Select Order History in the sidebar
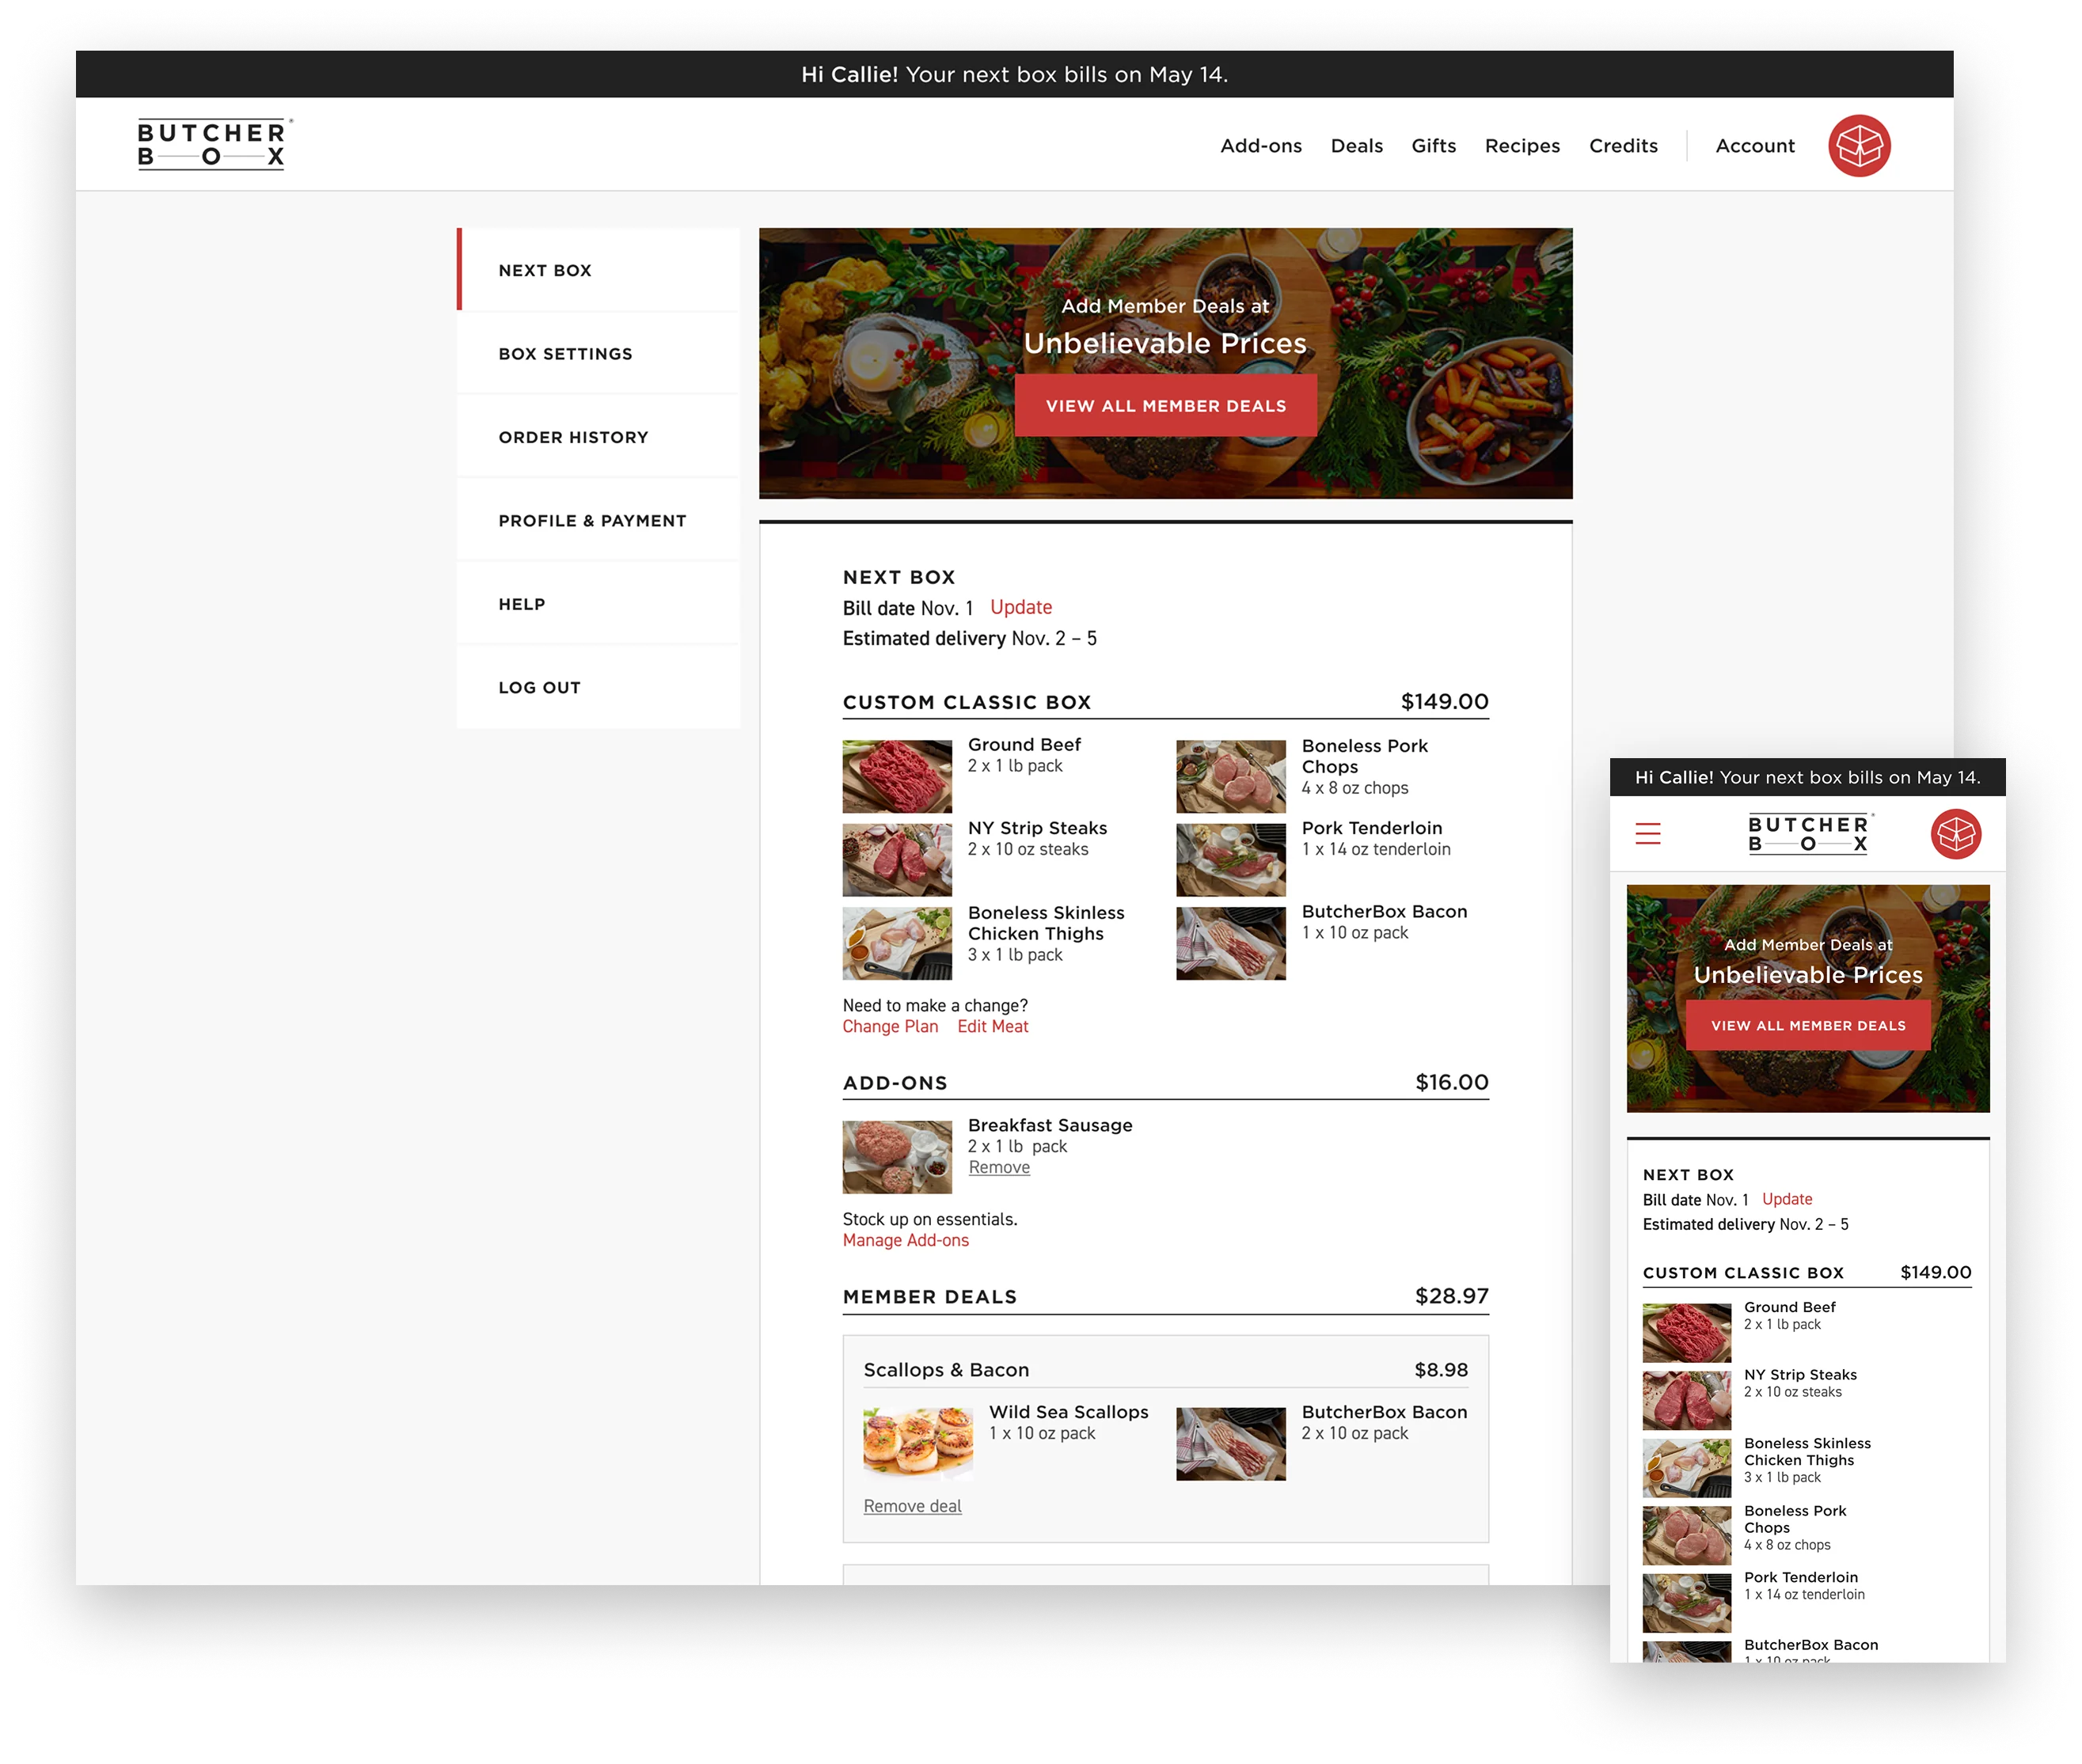The image size is (2082, 1764). tap(597, 437)
